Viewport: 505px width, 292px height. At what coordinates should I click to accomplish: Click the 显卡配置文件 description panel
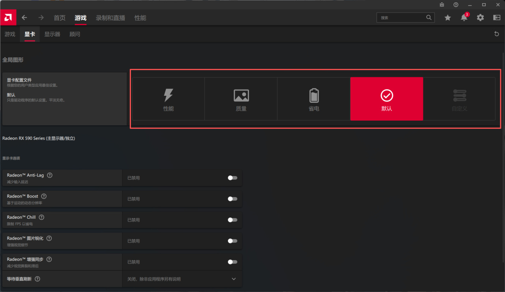(64, 99)
